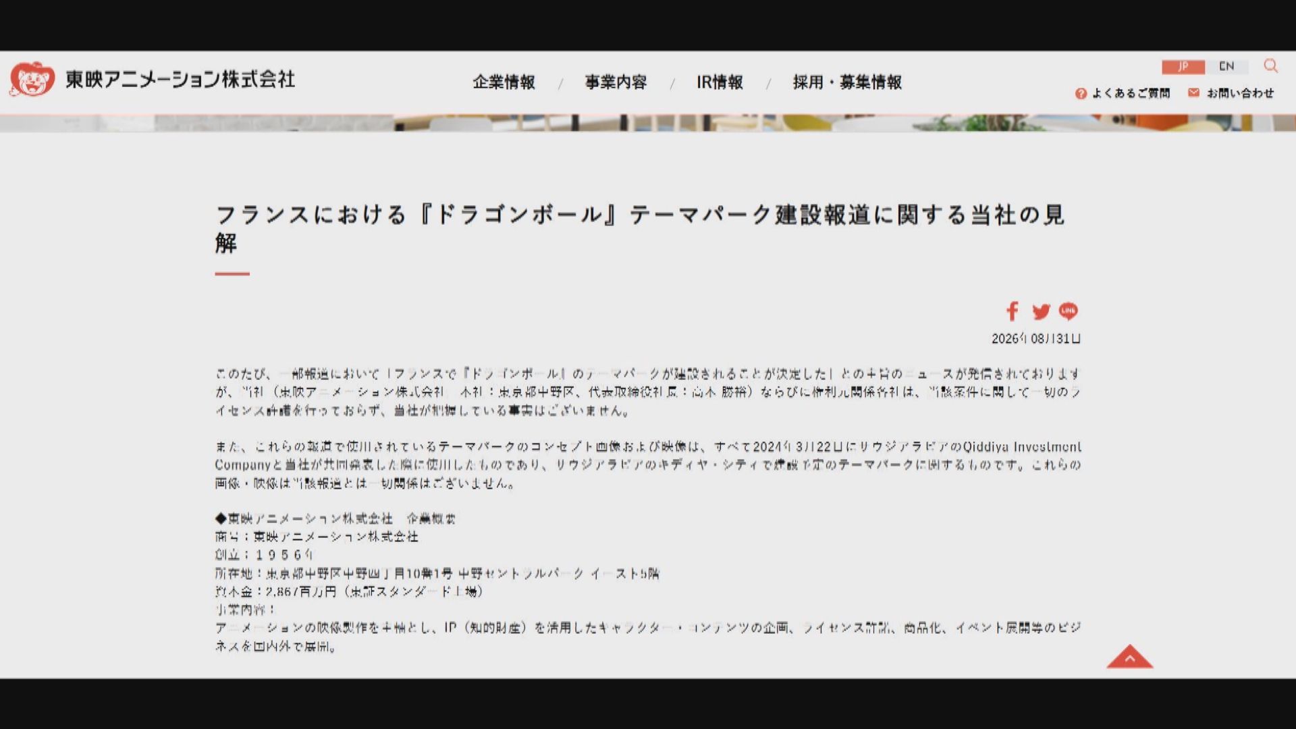Viewport: 1296px width, 729px height.
Task: Click the date 2026年08月31日
Action: (1035, 339)
